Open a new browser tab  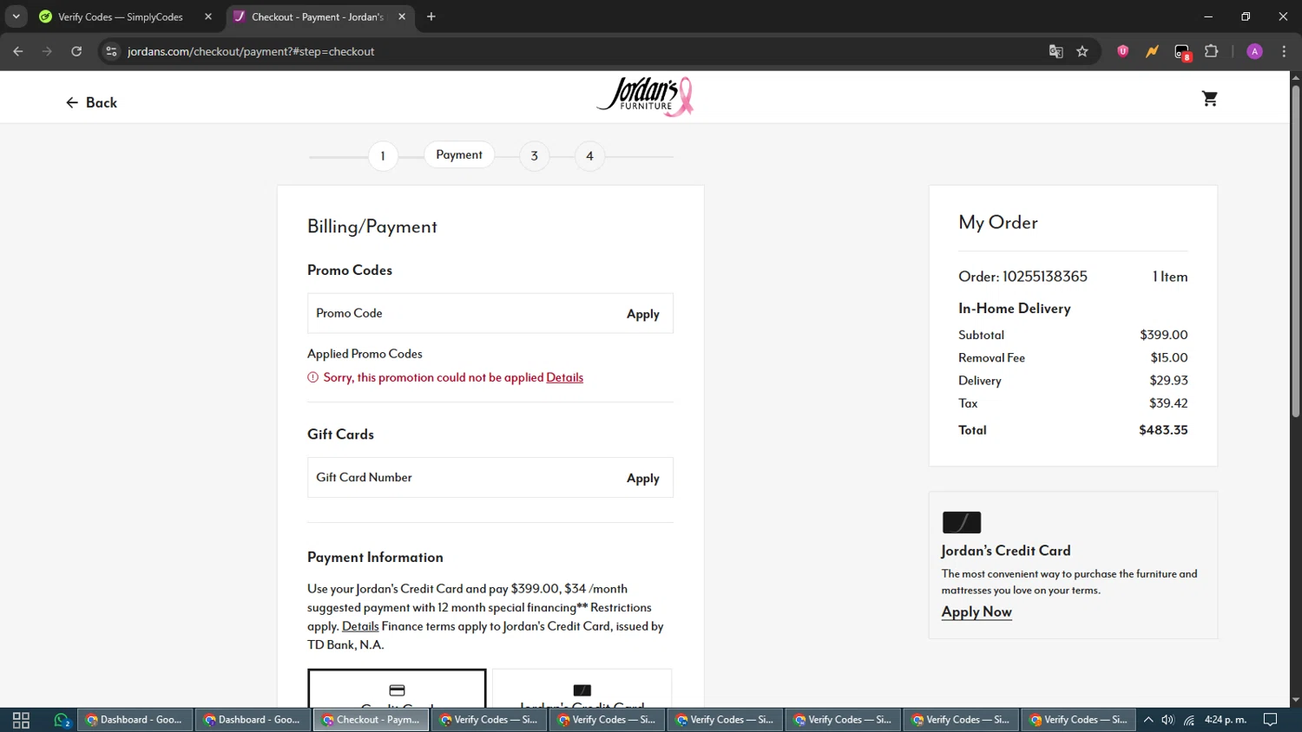(431, 16)
